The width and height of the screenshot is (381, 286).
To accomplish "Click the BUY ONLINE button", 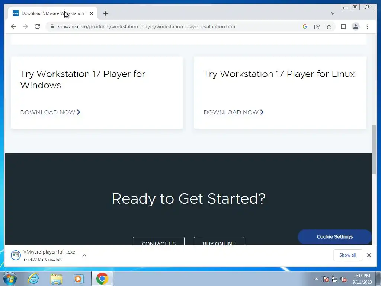I will 219,241.
